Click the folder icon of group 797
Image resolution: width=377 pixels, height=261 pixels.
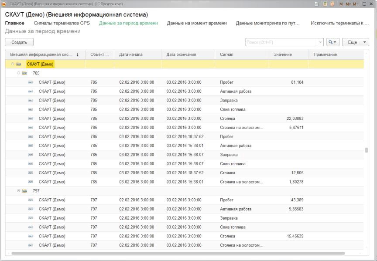tap(24, 191)
